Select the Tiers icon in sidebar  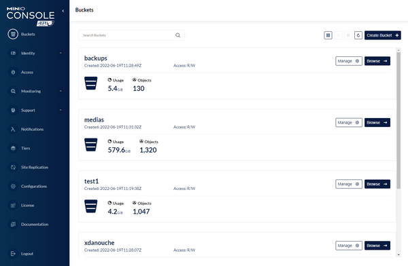tap(13, 148)
